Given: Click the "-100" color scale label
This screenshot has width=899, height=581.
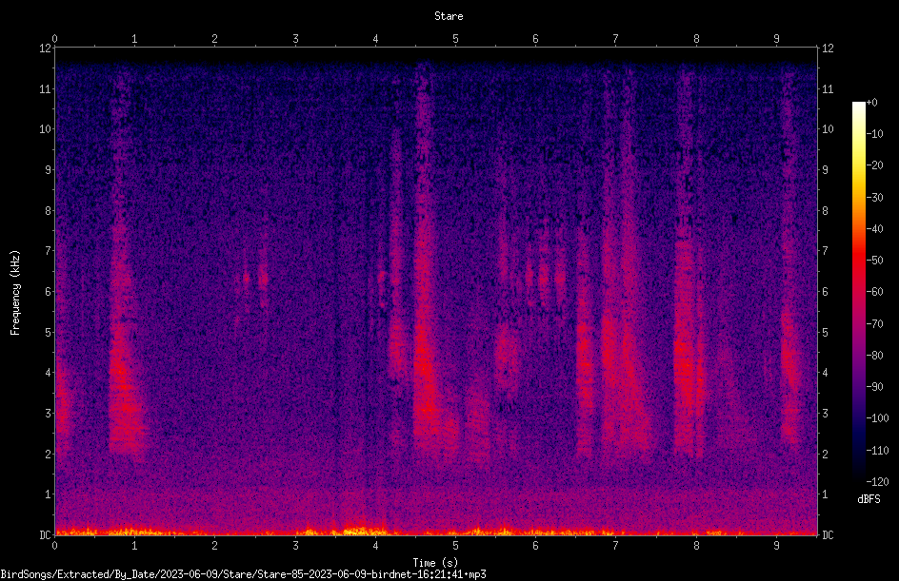Looking at the screenshot, I should pyautogui.click(x=877, y=418).
